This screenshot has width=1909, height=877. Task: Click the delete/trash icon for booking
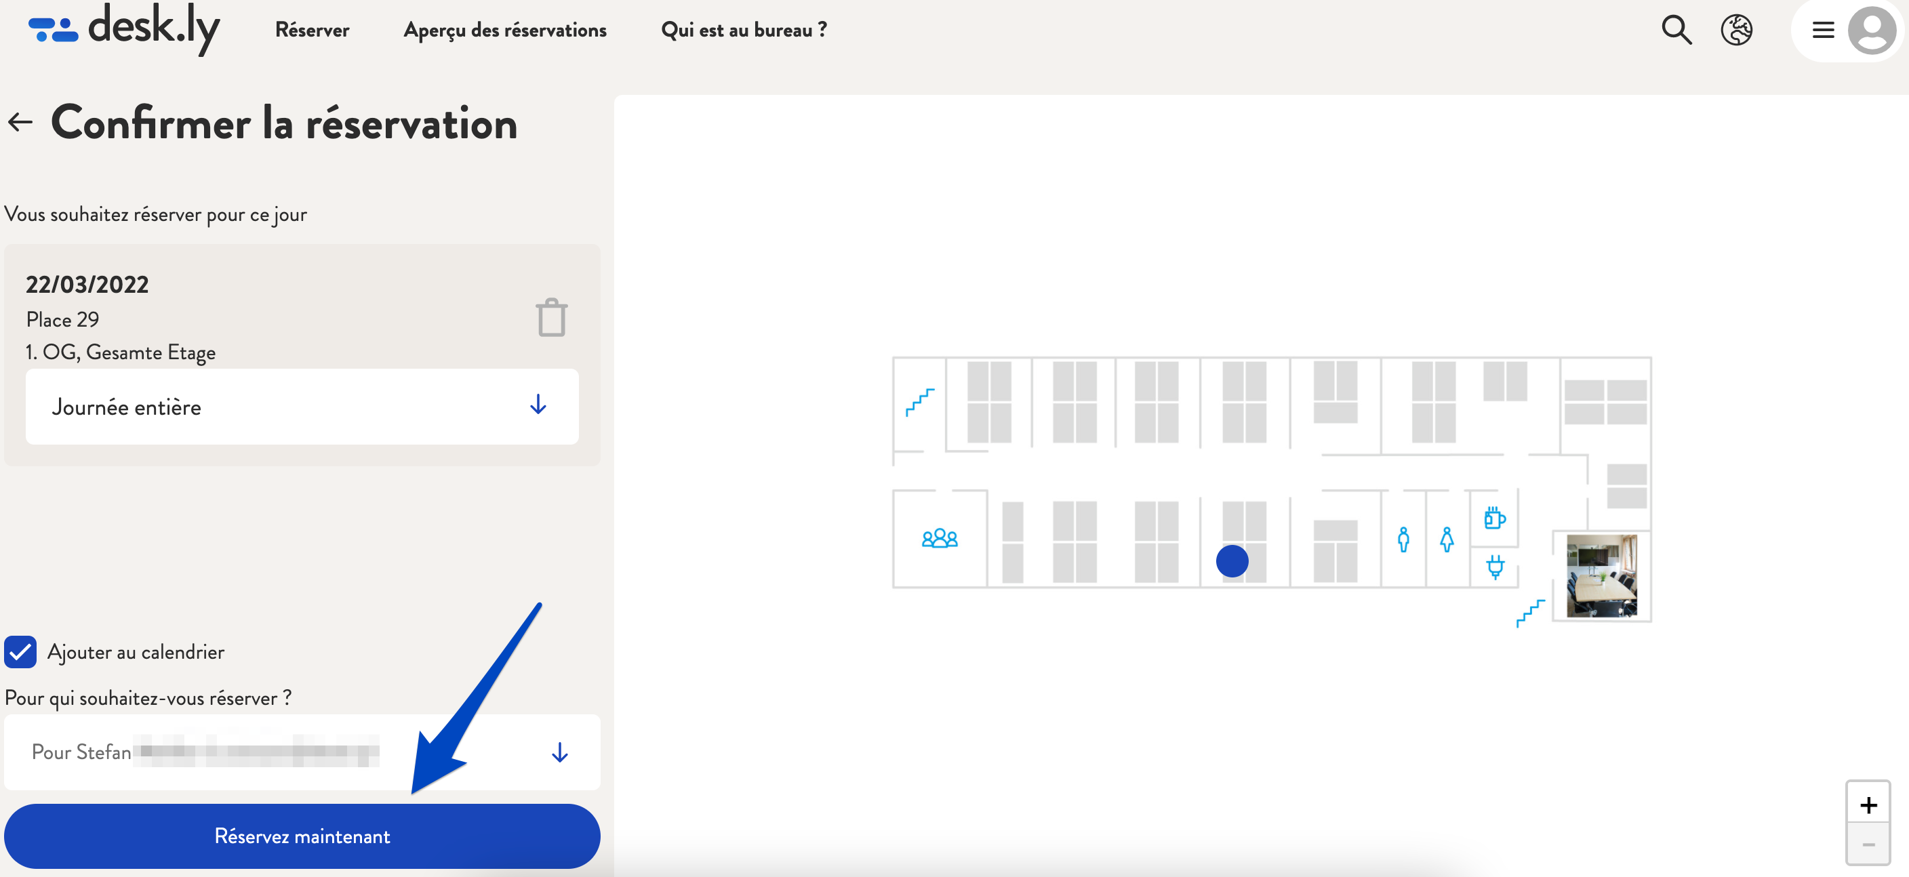point(552,317)
